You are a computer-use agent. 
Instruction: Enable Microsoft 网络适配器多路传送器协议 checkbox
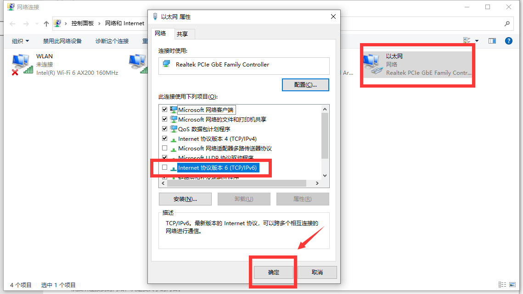point(164,148)
